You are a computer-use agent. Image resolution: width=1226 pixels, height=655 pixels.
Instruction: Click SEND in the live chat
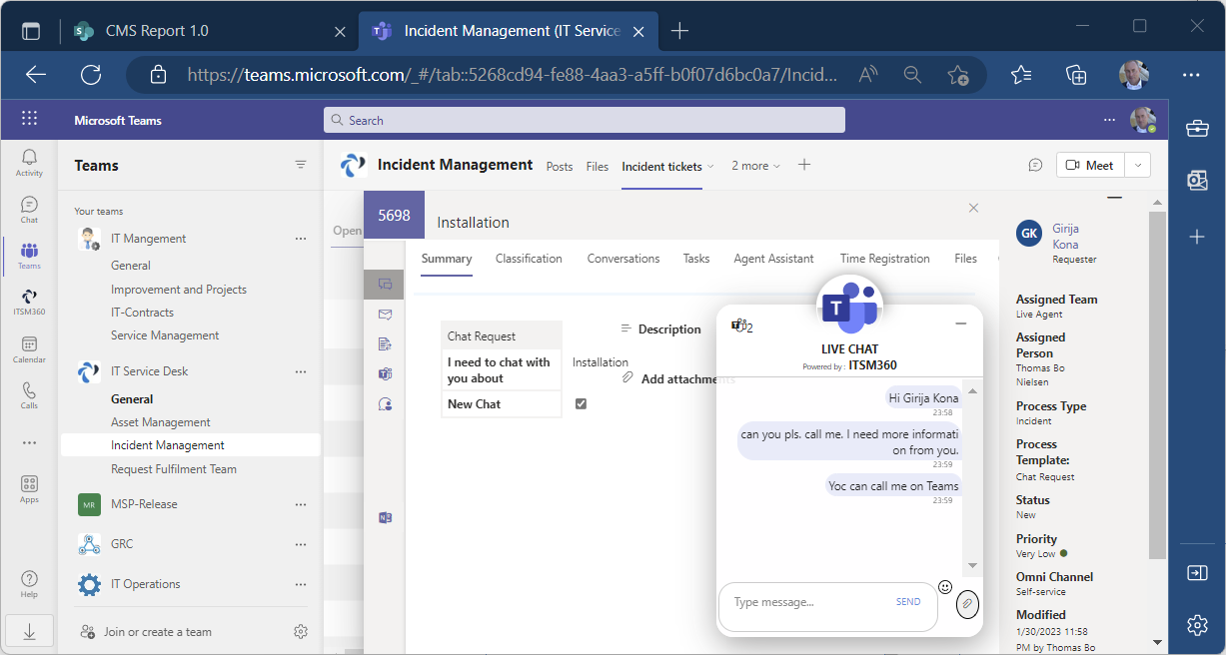pos(908,602)
